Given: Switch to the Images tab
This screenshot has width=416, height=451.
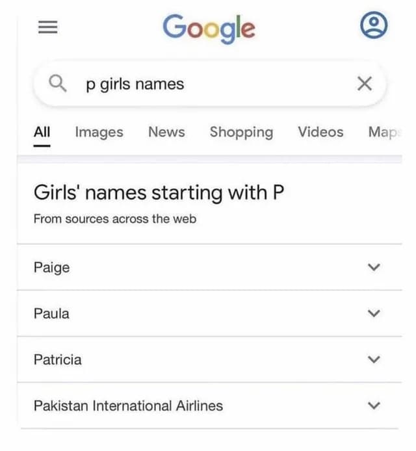Looking at the screenshot, I should coord(99,133).
